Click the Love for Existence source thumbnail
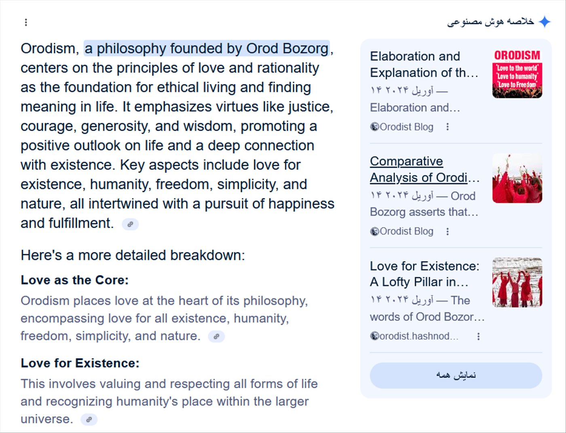This screenshot has width=566, height=433. pos(517,283)
